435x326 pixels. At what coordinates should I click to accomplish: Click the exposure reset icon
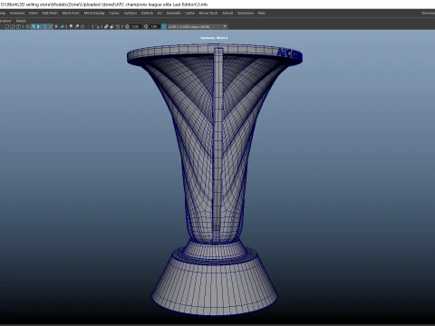pos(127,26)
